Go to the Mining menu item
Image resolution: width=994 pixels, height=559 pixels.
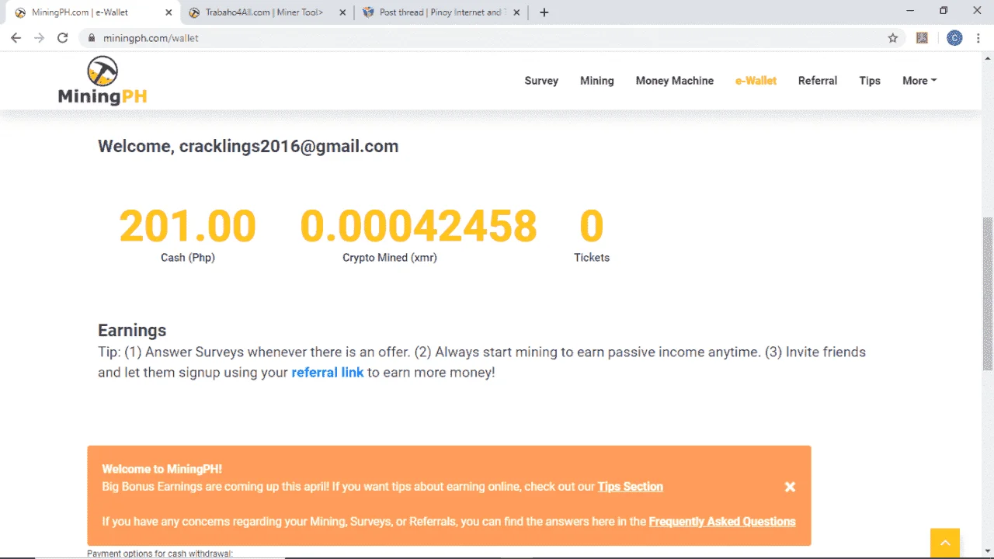click(x=597, y=81)
